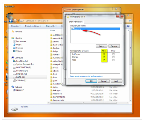Expand the Organize dropdown menu
This screenshot has height=121, width=144.
click(x=16, y=26)
